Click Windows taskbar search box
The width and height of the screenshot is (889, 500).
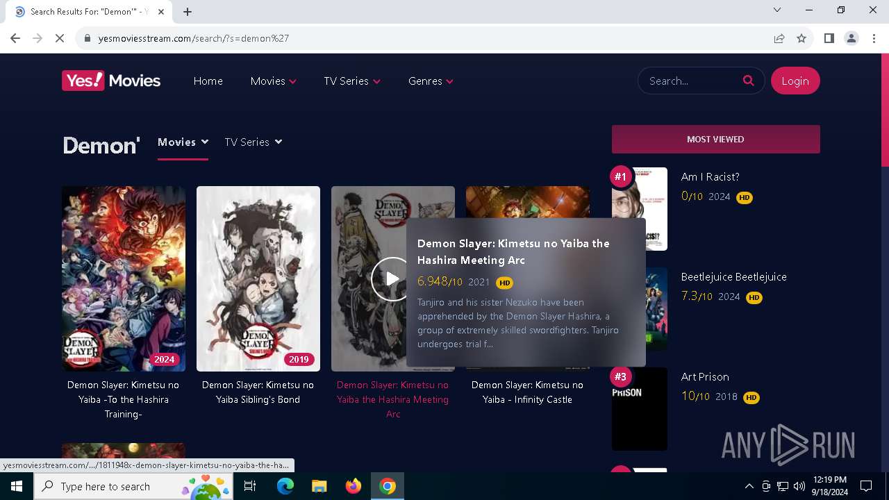click(x=133, y=486)
